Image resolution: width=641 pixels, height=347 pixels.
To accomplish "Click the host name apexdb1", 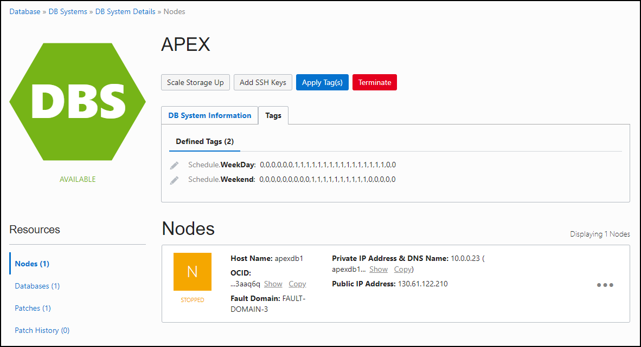I will [289, 258].
